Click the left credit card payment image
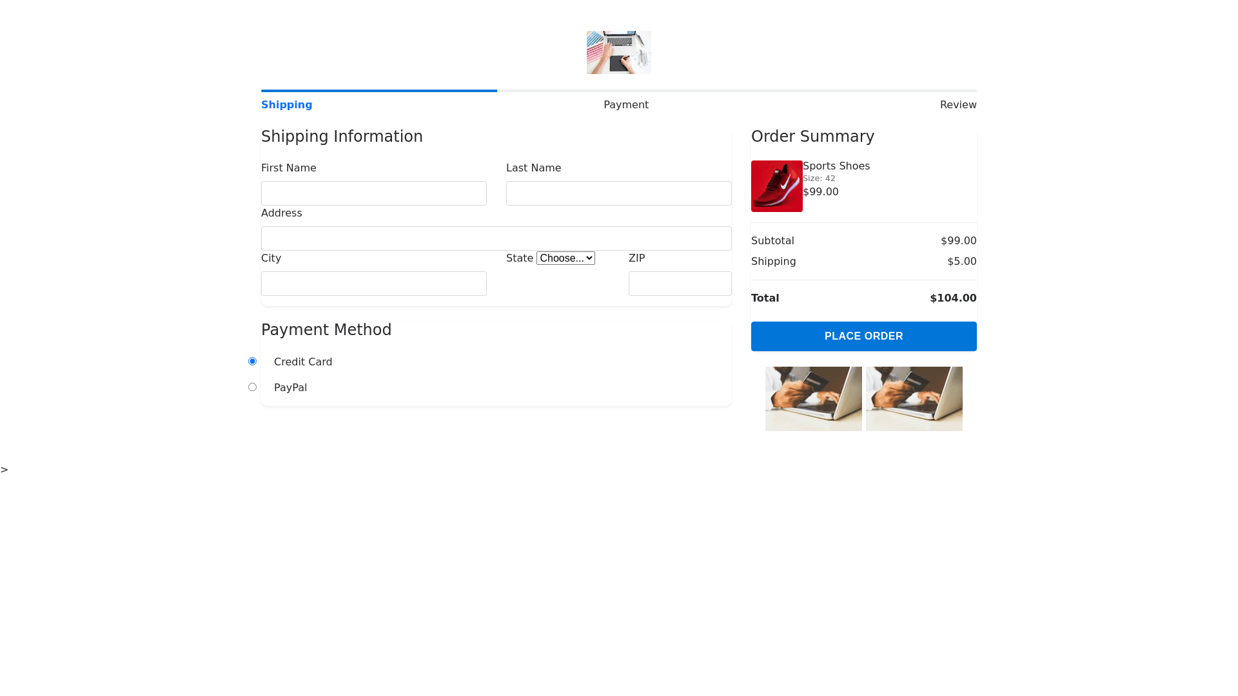The width and height of the screenshot is (1238, 696). tap(813, 399)
